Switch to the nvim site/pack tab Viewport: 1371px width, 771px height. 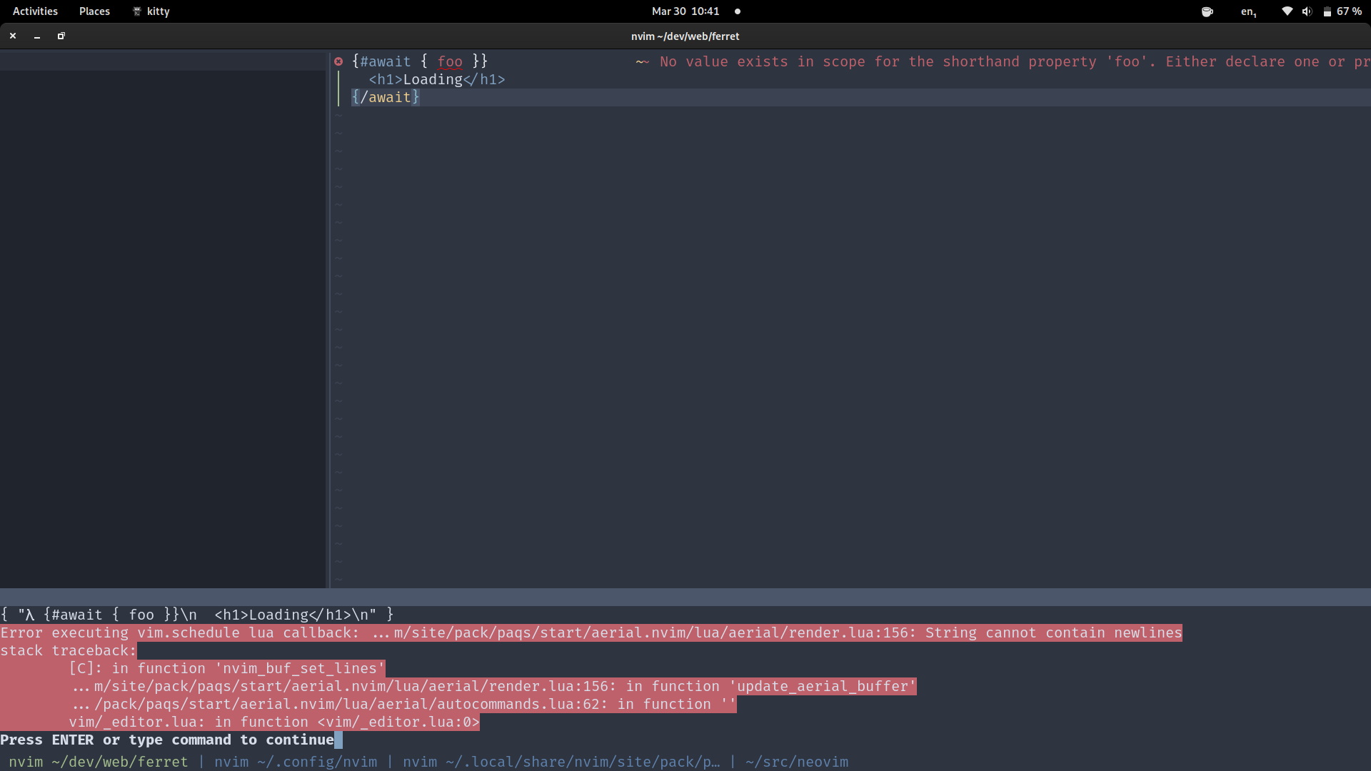tap(561, 762)
